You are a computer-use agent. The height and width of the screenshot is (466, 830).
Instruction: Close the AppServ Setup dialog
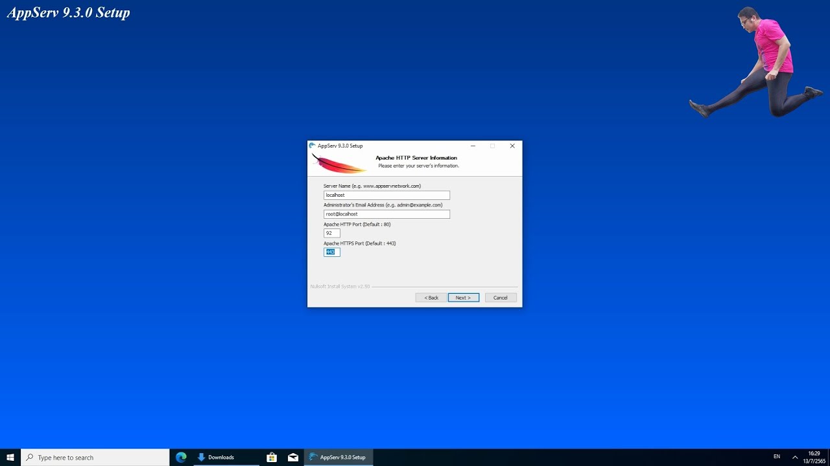[x=512, y=146]
